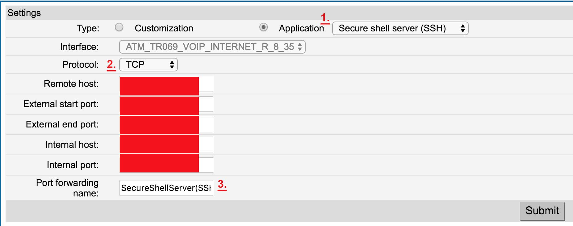Click the Settings section header
This screenshot has width=573, height=226.
[24, 13]
